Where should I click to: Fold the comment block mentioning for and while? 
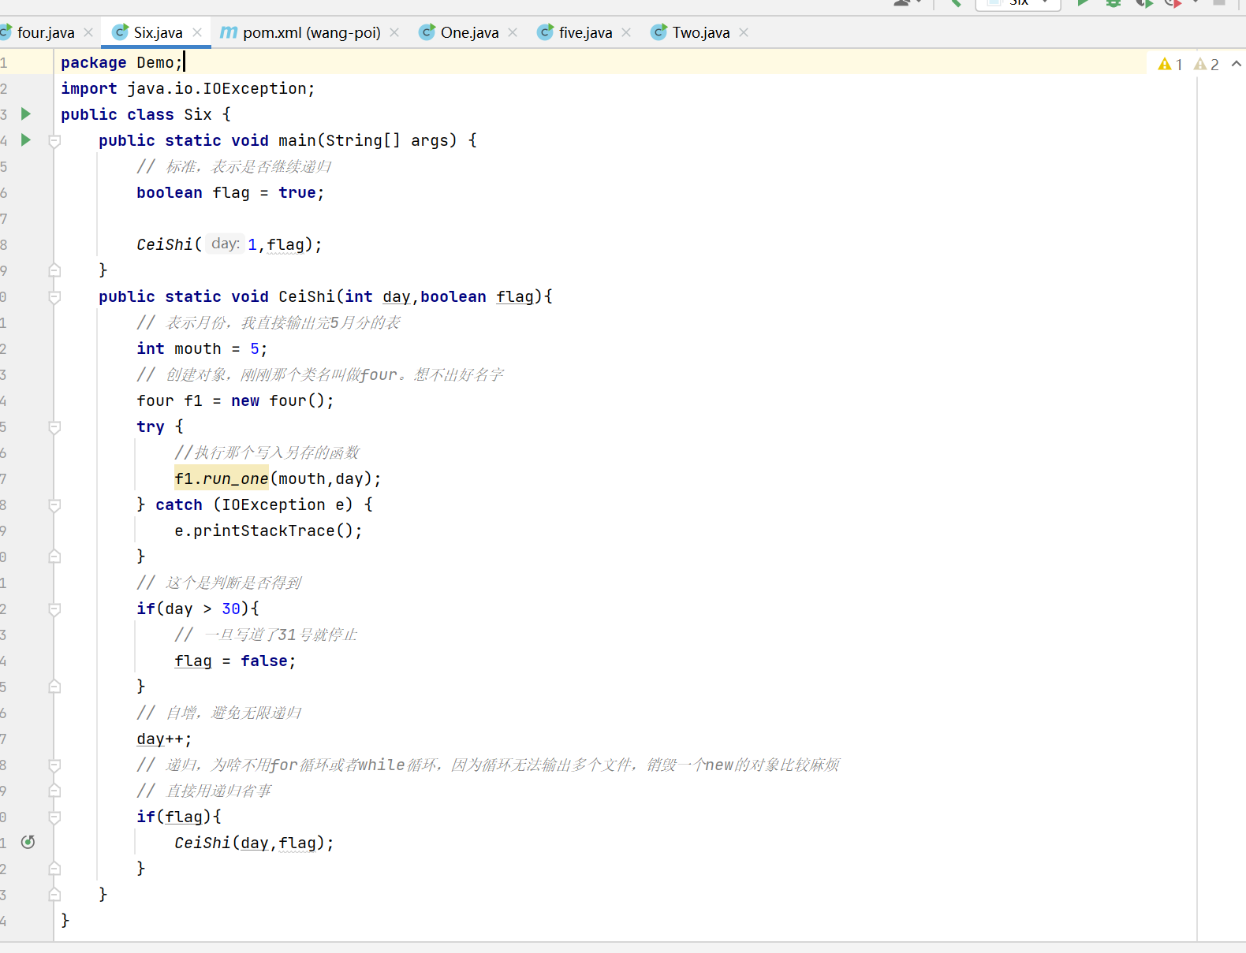[54, 765]
